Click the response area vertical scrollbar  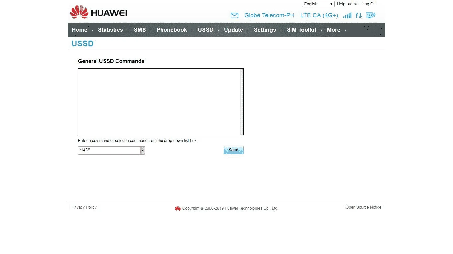pos(242,102)
